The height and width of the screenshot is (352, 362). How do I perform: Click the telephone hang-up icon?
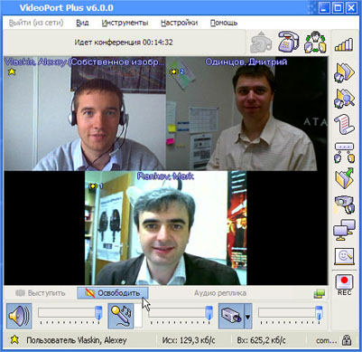tap(288, 41)
